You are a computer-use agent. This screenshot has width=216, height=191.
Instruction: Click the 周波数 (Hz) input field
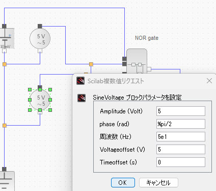coord(181,137)
